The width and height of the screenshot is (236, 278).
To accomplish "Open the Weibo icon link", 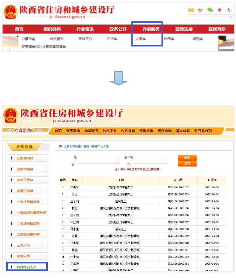I will (x=200, y=10).
